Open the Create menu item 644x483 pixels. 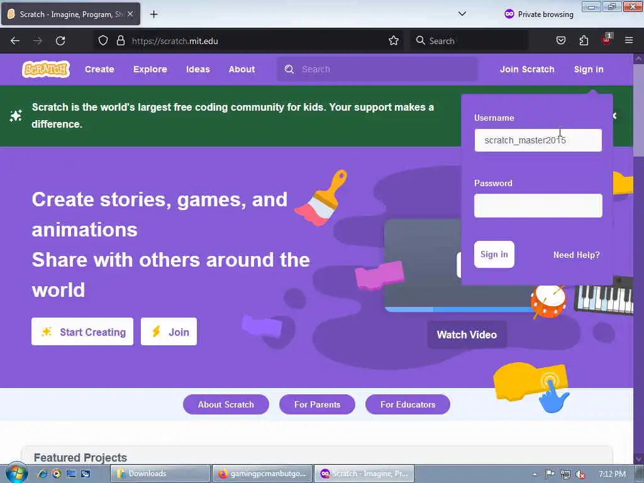[99, 69]
